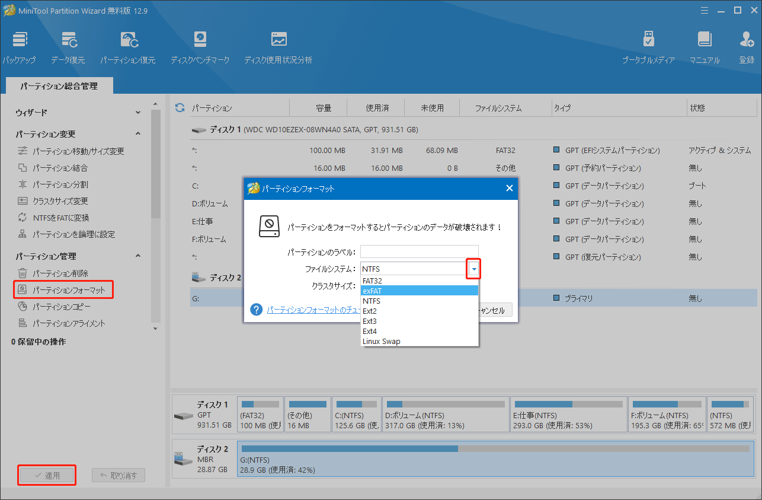Select パーティションコピー copy option
The width and height of the screenshot is (762, 500).
click(55, 307)
